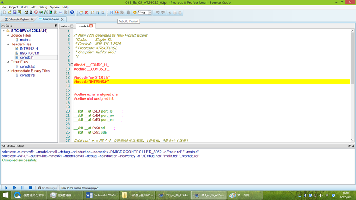
Task: Open the Build menu
Action: (24, 7)
